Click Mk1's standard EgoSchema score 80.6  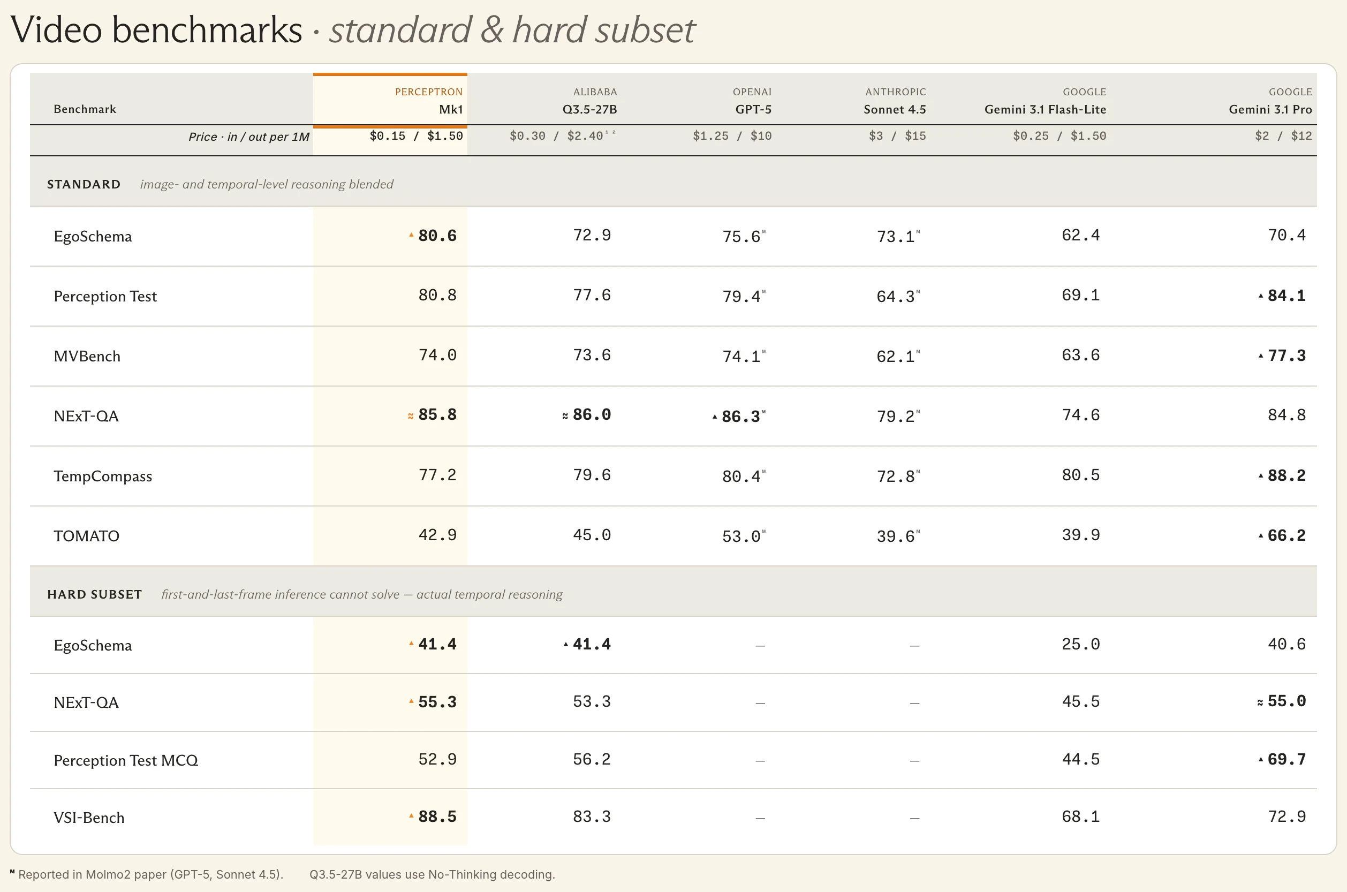437,236
